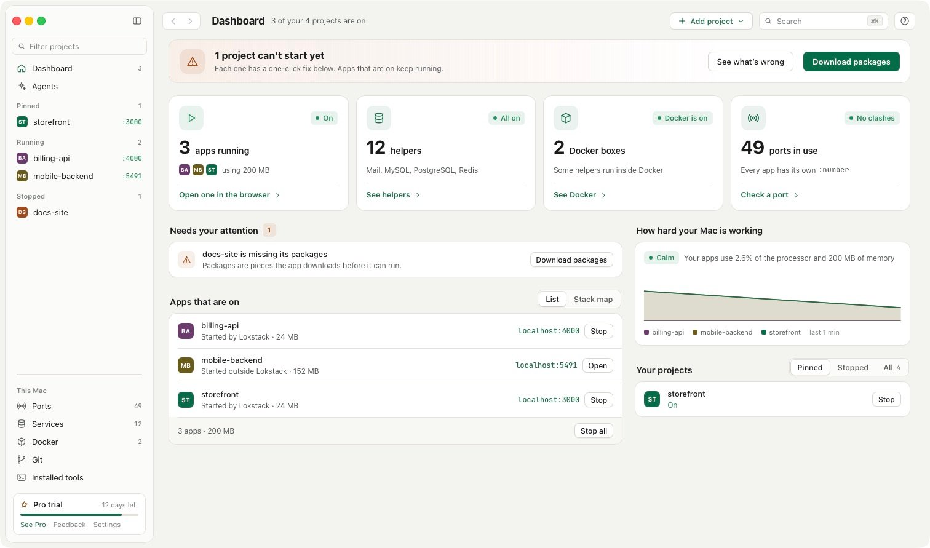Go back with the left arrow
This screenshot has height=548, width=930.
(173, 21)
